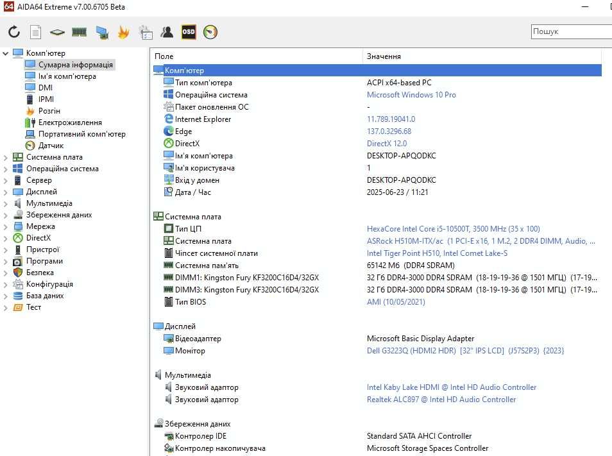Open the HexaCore Intel Core i5-10500T link
Screen dimensions: 612x456
pyautogui.click(x=453, y=228)
